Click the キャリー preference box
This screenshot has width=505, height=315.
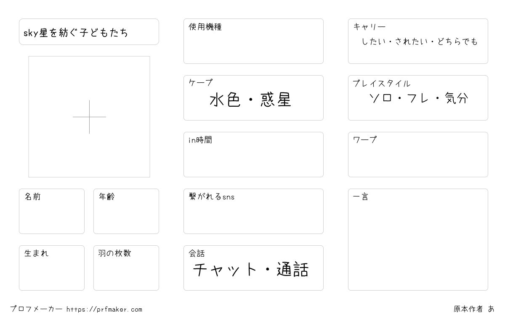418,41
